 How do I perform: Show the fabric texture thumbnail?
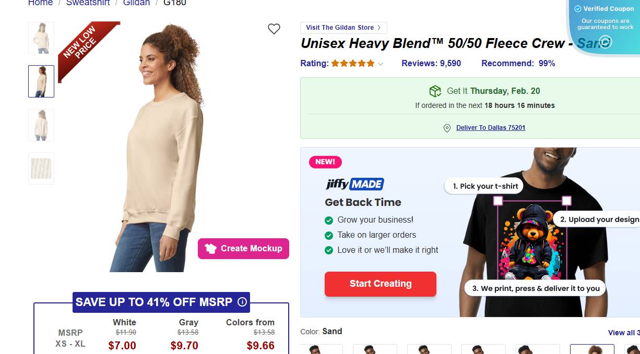coord(41,168)
